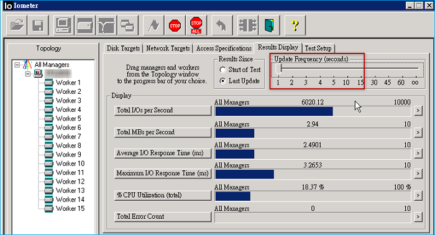435x235 pixels.
Task: Select Worker 7 in the topology
Action: (x=68, y=137)
